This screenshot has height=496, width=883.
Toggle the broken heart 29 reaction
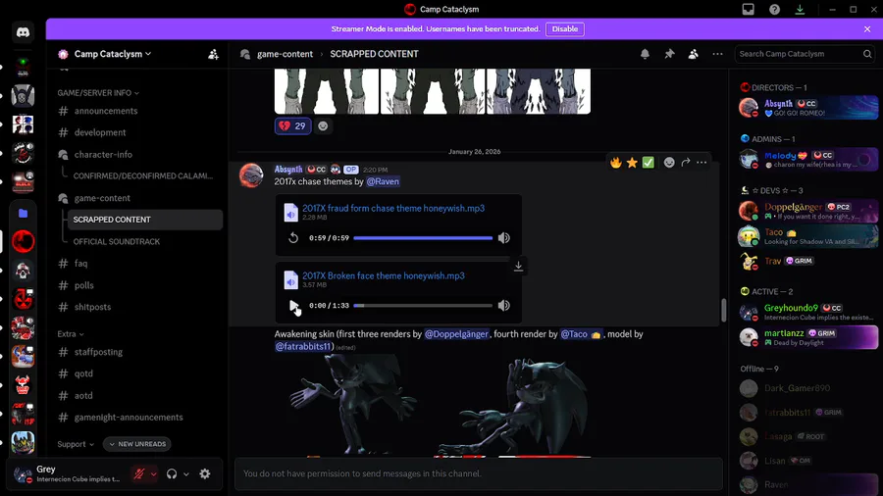(292, 126)
